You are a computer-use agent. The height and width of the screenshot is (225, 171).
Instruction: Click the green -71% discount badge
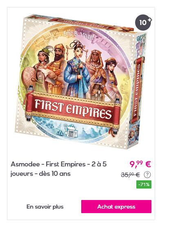point(144,184)
